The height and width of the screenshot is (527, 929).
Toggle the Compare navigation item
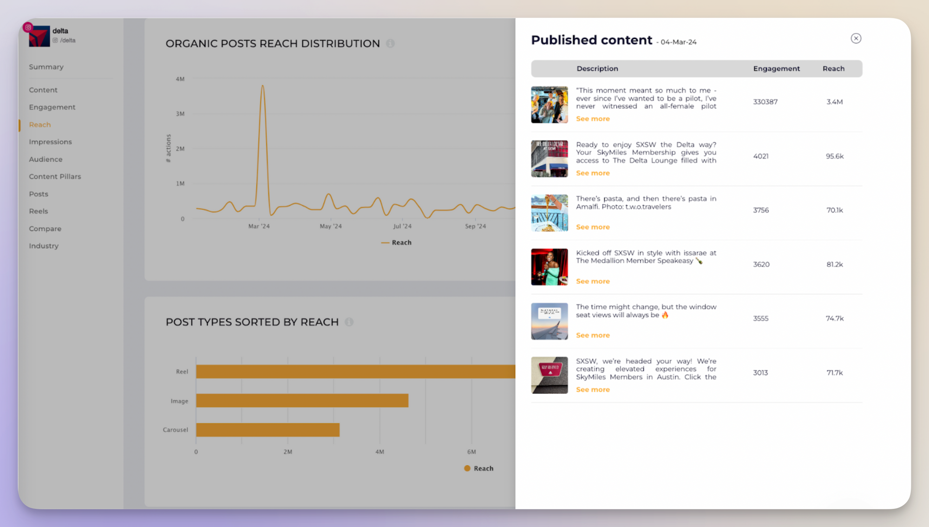tap(45, 228)
